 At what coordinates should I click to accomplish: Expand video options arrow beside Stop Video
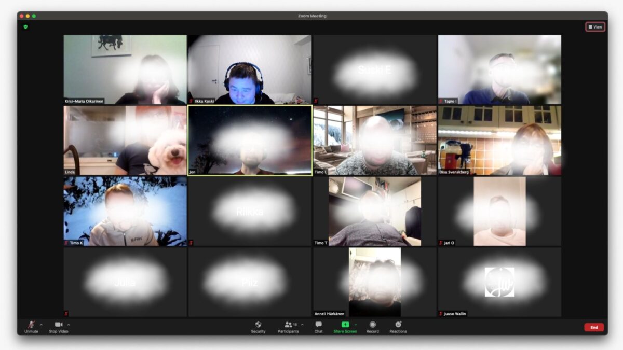coord(69,325)
